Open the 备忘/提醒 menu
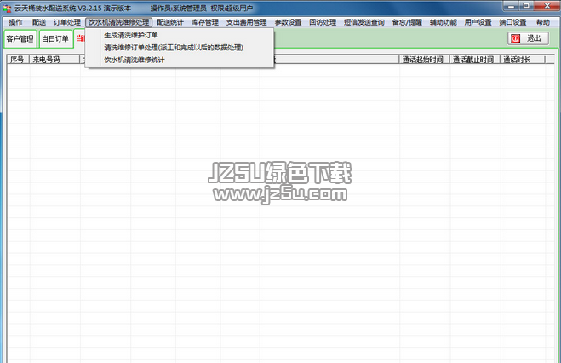 (407, 22)
